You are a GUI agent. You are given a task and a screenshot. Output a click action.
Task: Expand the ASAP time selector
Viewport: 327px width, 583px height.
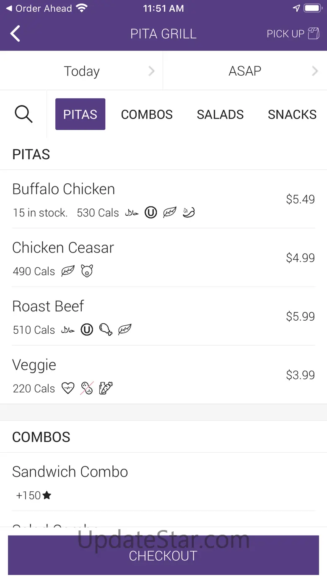coord(245,71)
